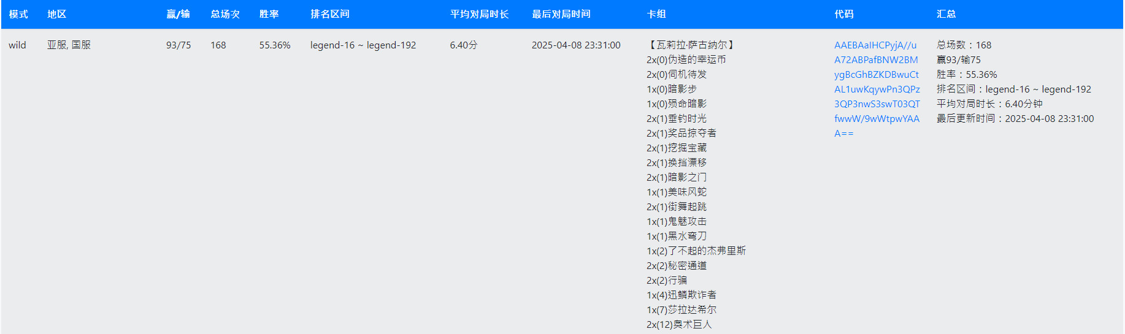Click the 模式 column header
The height and width of the screenshot is (334, 1125).
[18, 14]
